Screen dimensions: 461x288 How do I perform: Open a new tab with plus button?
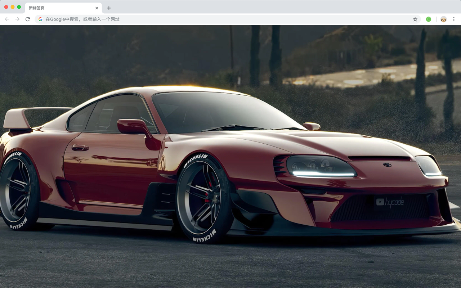click(x=109, y=8)
